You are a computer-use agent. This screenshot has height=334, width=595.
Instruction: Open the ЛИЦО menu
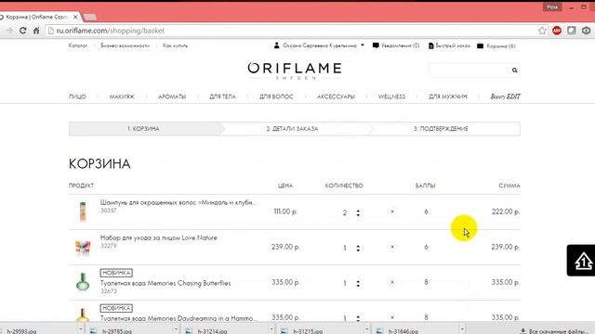click(x=77, y=96)
